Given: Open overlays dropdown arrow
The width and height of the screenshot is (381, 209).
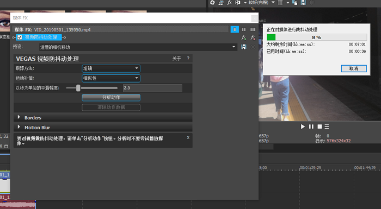Looking at the screenshot, I should click(288, 3).
